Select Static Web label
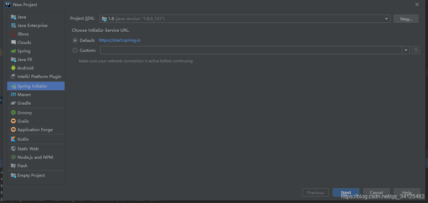The height and width of the screenshot is (203, 428). [x=28, y=149]
